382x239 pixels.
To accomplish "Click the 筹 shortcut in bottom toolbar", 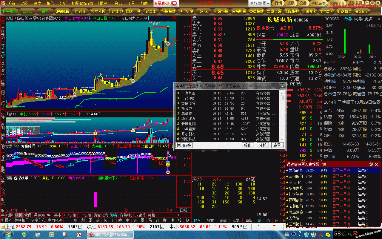I will (120, 220).
